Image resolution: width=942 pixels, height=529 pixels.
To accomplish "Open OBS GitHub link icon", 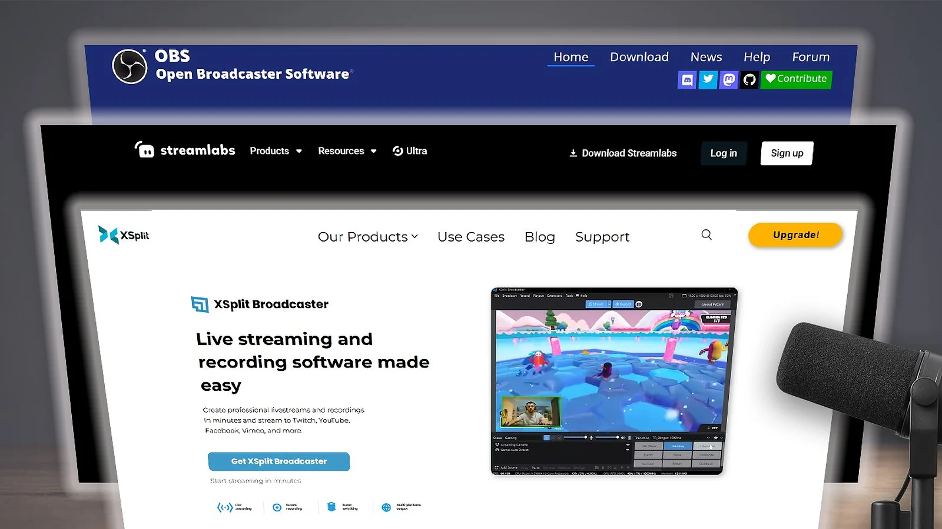I will pos(749,79).
